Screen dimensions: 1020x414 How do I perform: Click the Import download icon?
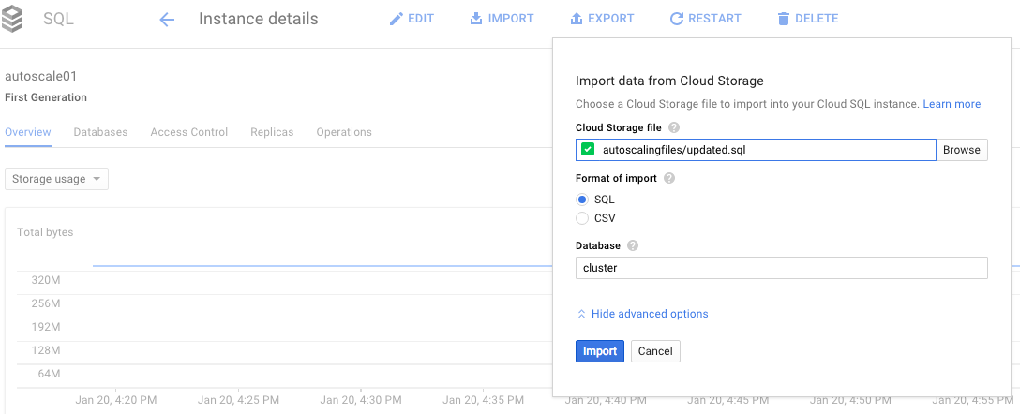coord(476,19)
